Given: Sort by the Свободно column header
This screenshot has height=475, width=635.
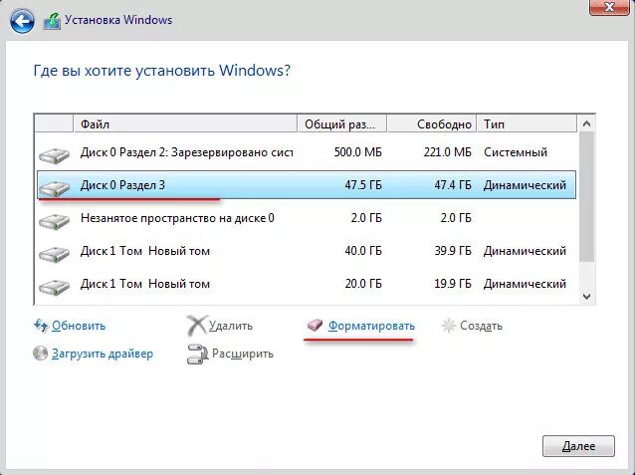Looking at the screenshot, I should tap(431, 124).
